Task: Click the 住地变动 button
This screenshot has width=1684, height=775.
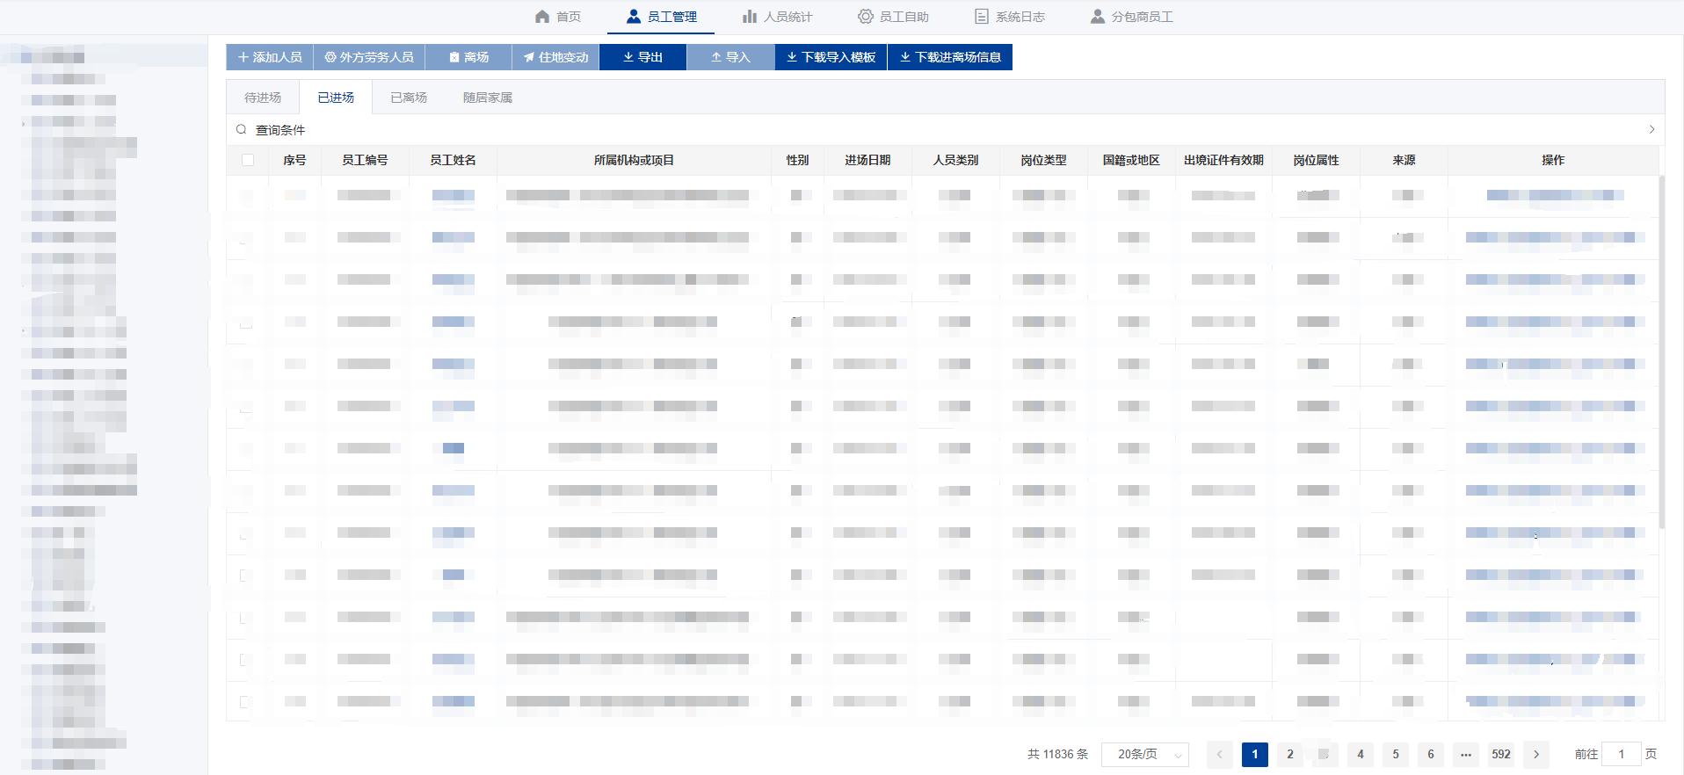Action: click(x=555, y=57)
